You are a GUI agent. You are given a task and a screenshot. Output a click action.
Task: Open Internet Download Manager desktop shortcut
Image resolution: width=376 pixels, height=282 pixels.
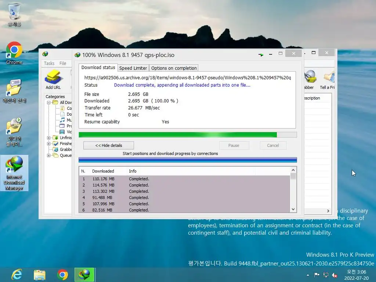click(14, 173)
